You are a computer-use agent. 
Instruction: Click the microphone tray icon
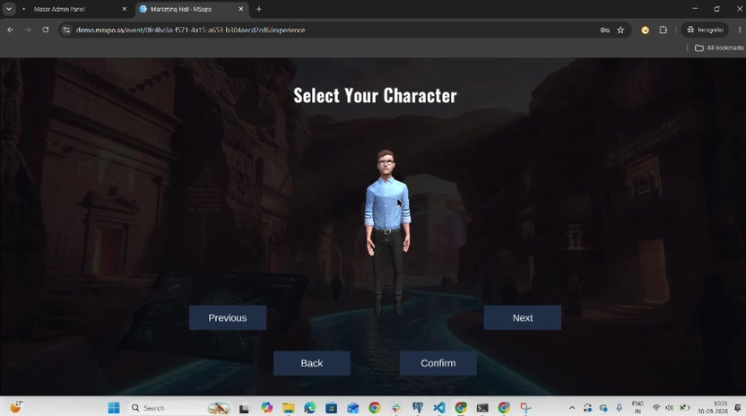[619, 408]
